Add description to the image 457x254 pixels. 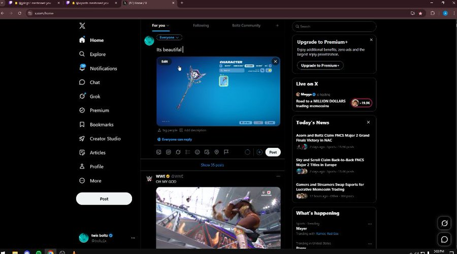pos(193,131)
